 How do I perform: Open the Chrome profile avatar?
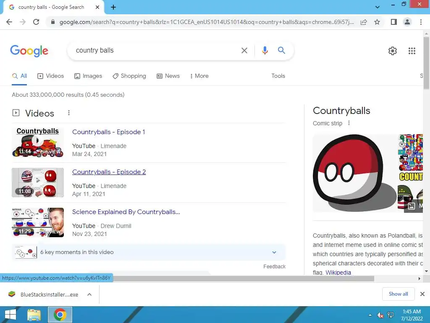tap(407, 22)
